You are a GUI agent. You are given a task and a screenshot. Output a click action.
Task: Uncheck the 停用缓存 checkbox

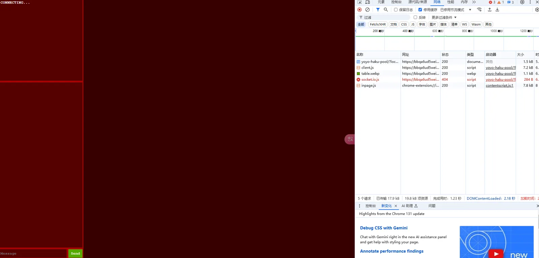tap(420, 10)
